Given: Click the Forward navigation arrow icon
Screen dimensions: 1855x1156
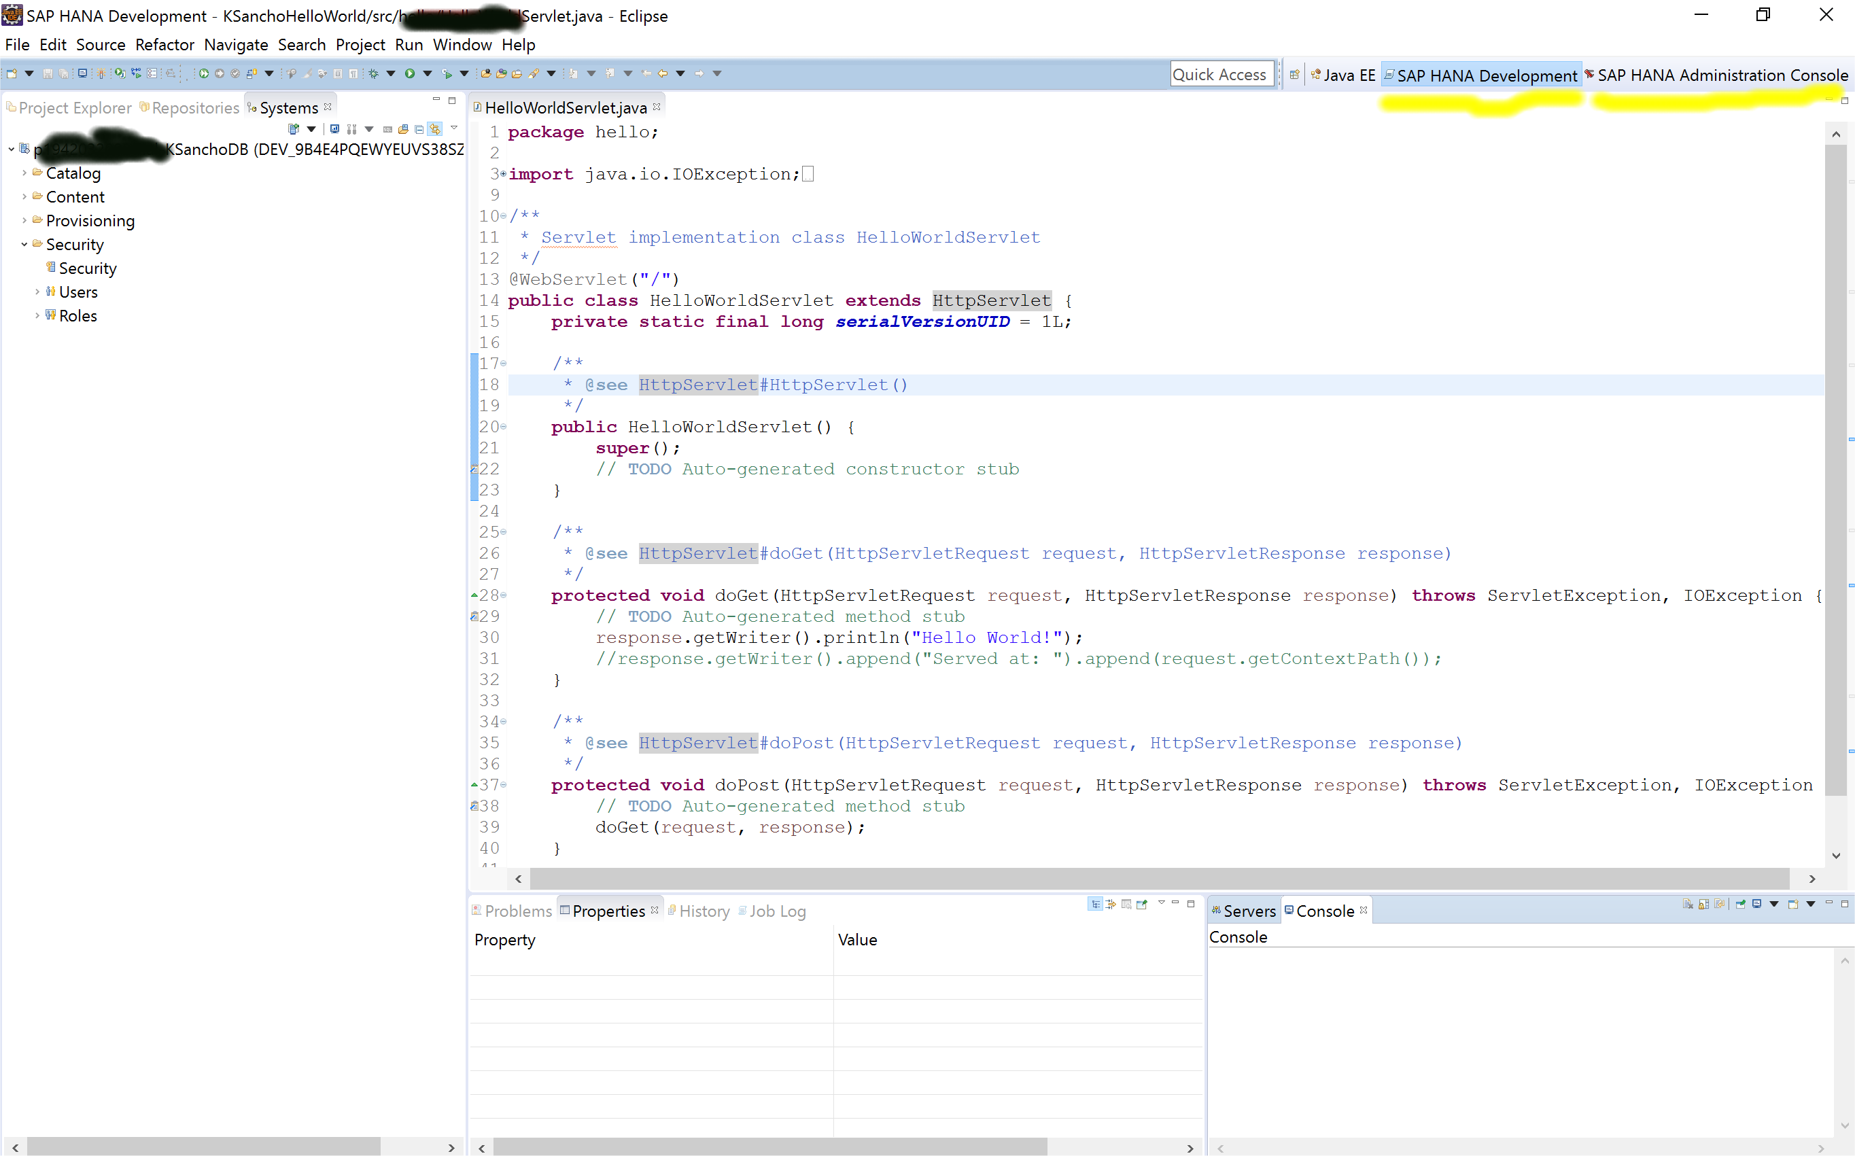Looking at the screenshot, I should point(699,73).
